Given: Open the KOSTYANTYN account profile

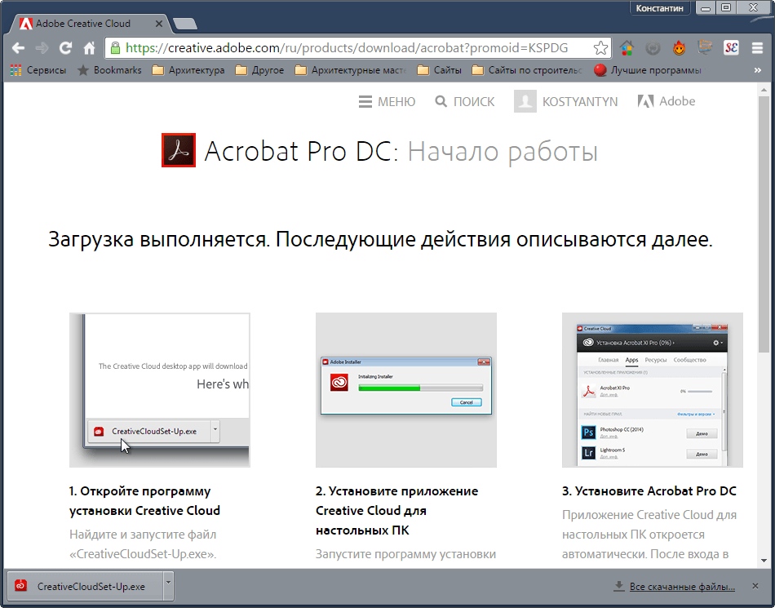Looking at the screenshot, I should click(566, 101).
